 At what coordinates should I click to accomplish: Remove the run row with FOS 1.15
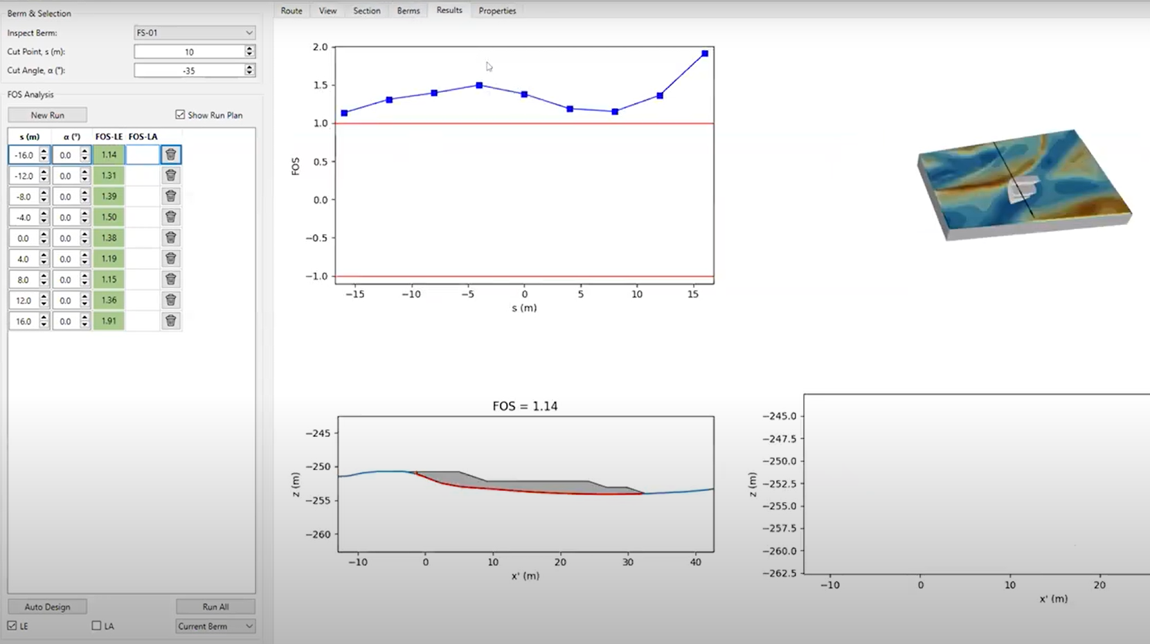(x=171, y=280)
